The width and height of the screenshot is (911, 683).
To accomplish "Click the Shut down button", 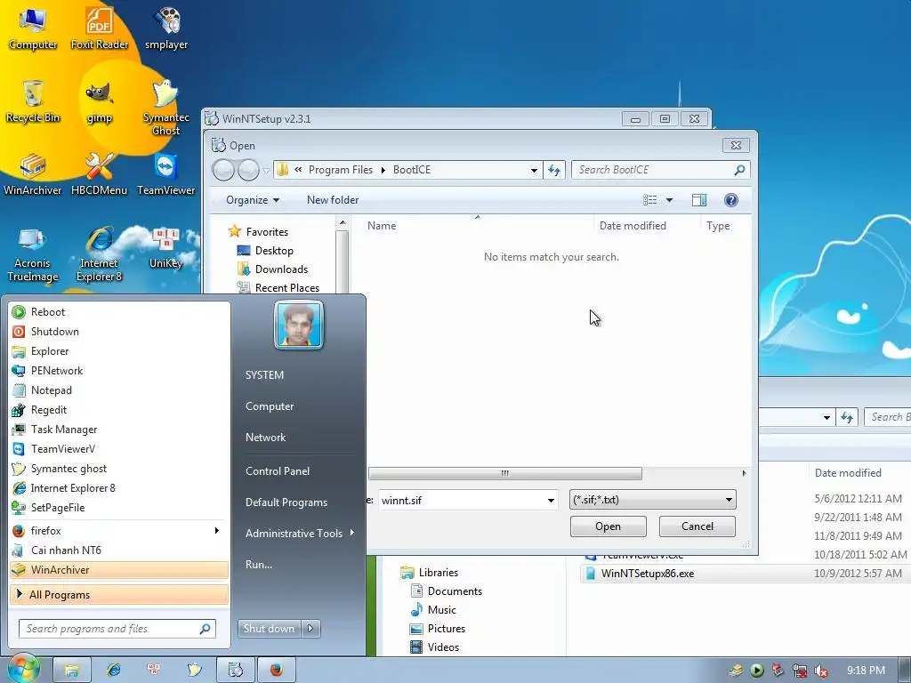I will pyautogui.click(x=270, y=629).
